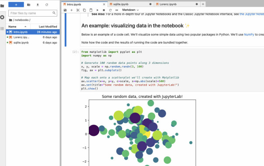Click the search magnifier in filter box
The width and height of the screenshot is (264, 166).
tap(54, 13)
